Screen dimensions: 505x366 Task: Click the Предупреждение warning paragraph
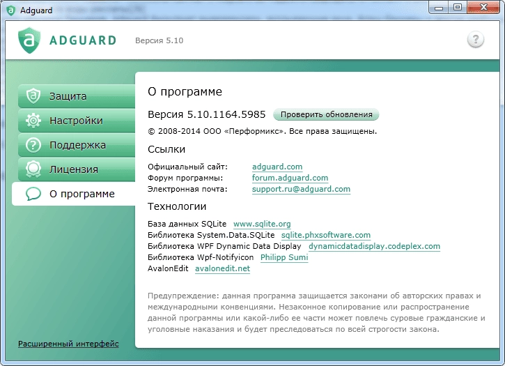316,312
